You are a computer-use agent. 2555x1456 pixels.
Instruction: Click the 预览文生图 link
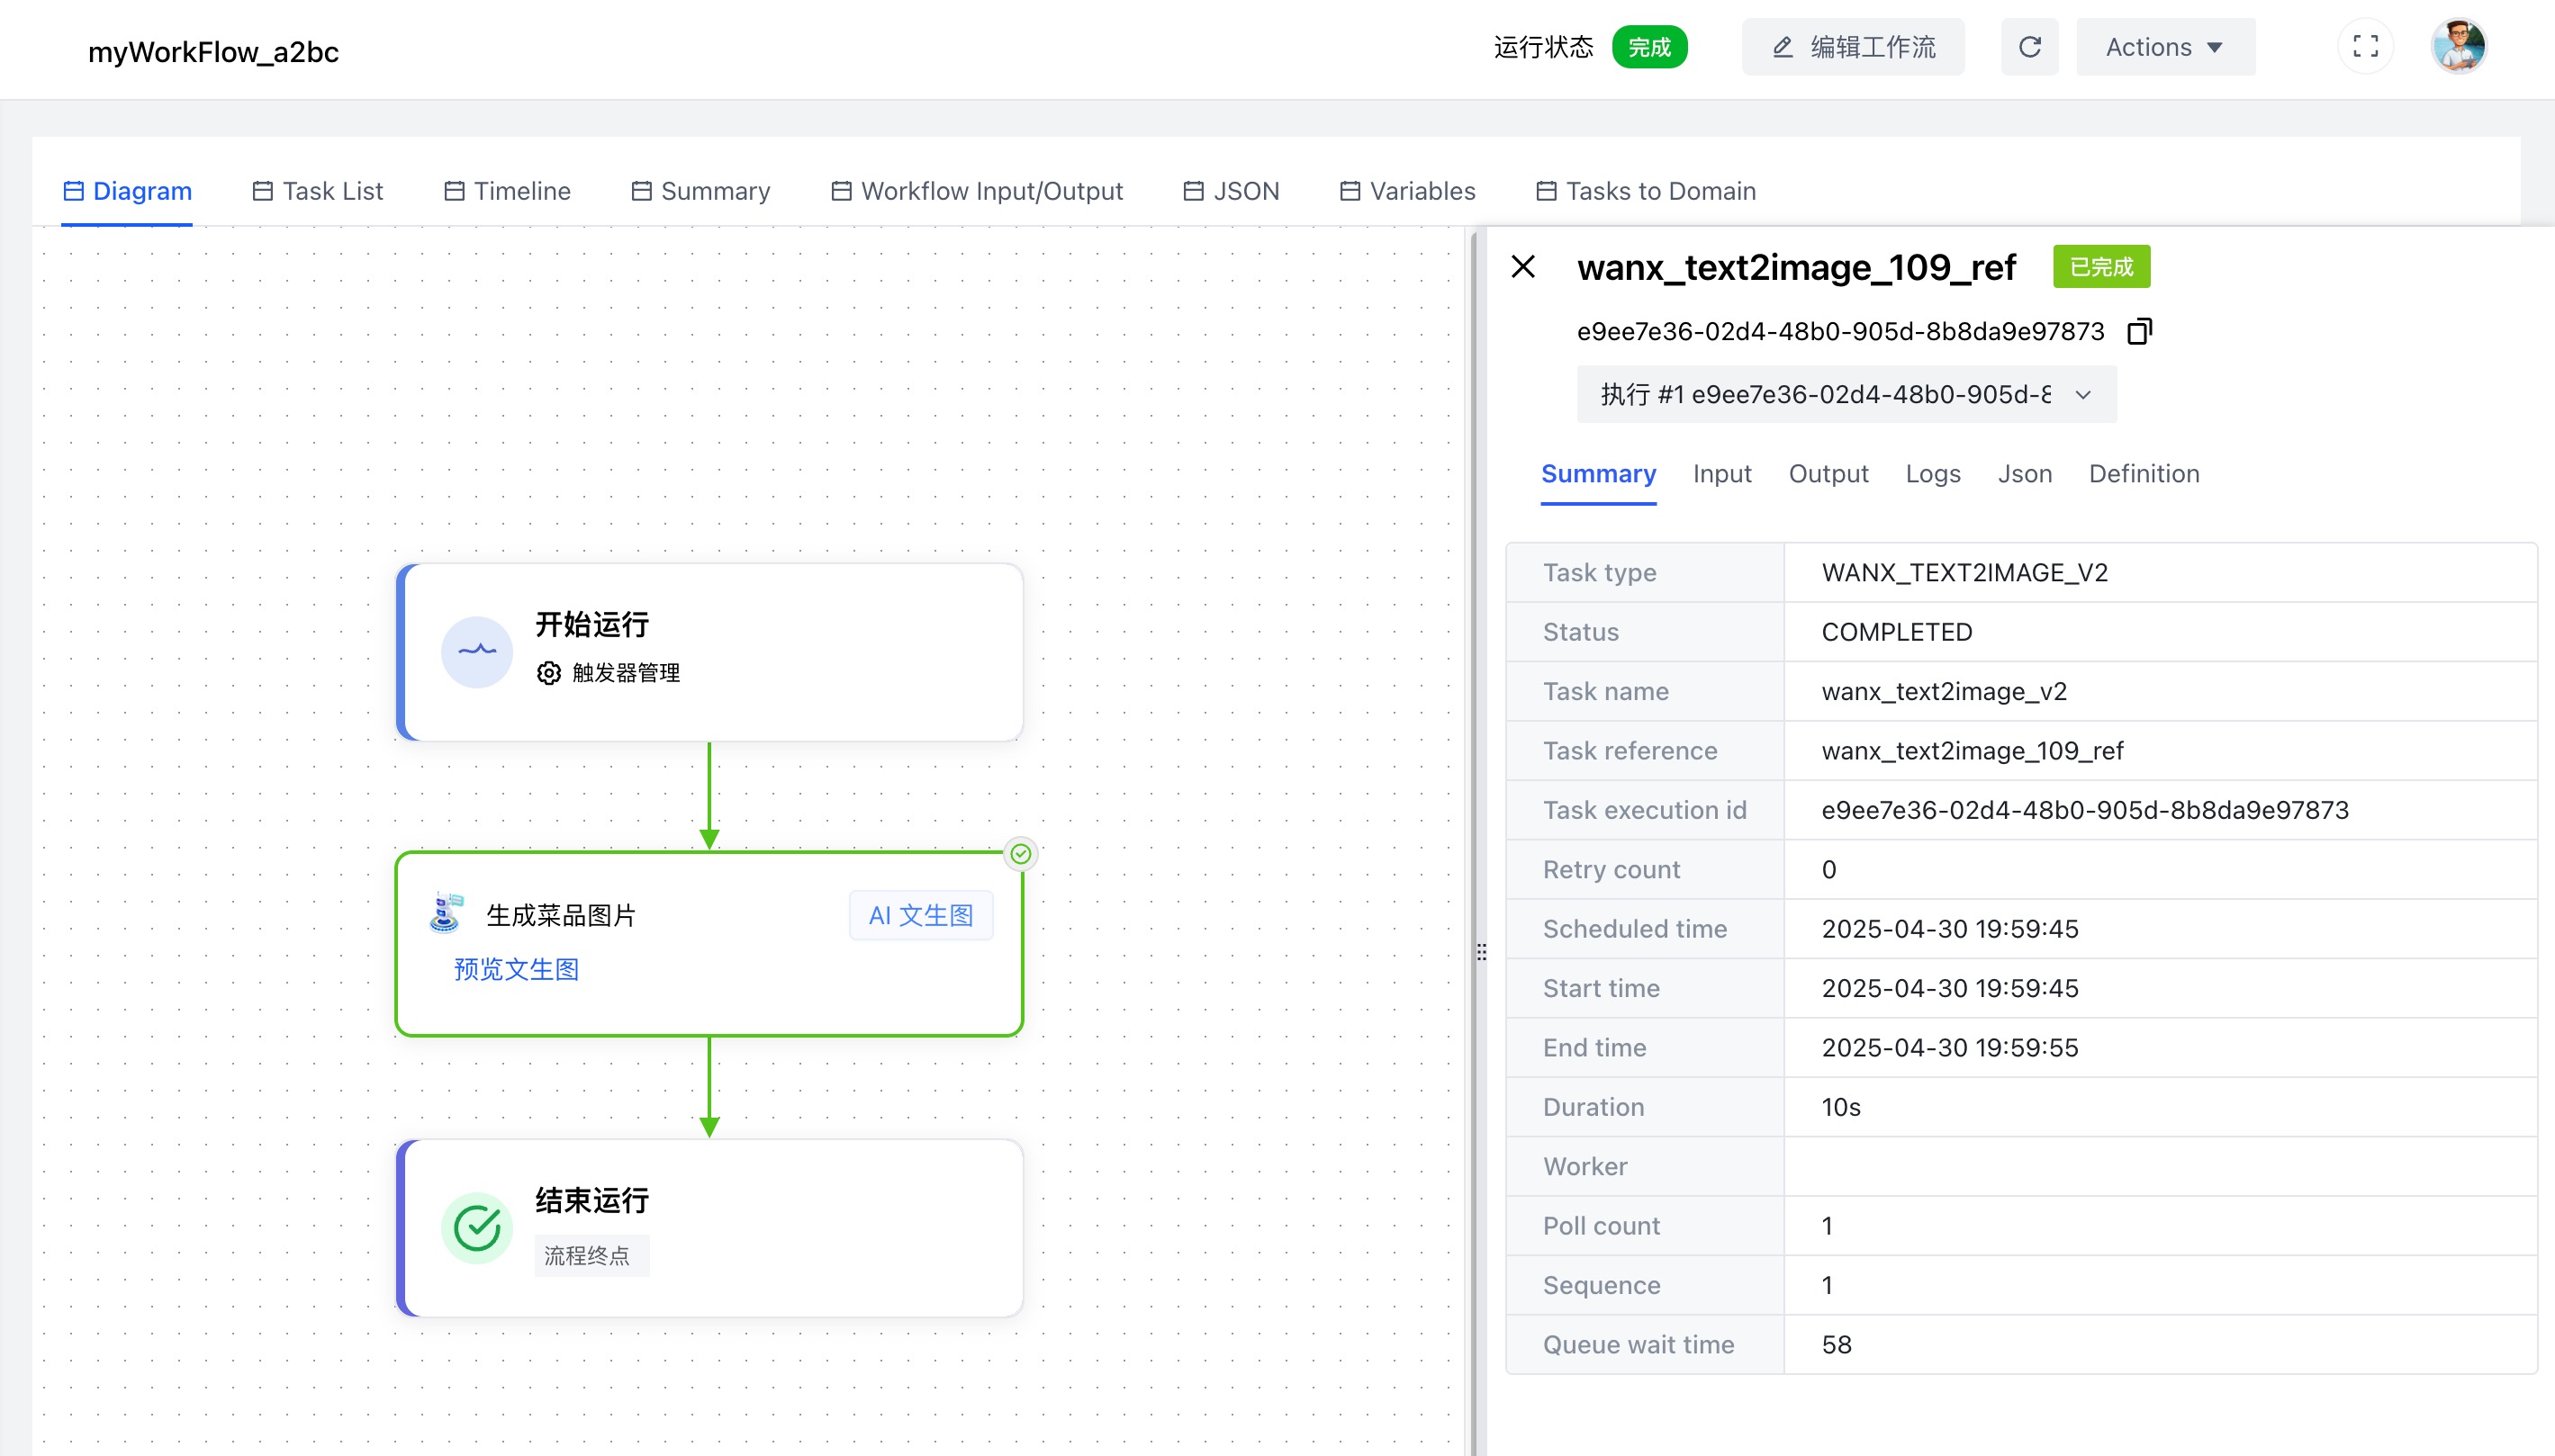516,969
